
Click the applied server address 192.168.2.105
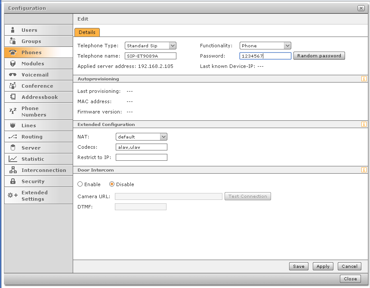coord(155,66)
